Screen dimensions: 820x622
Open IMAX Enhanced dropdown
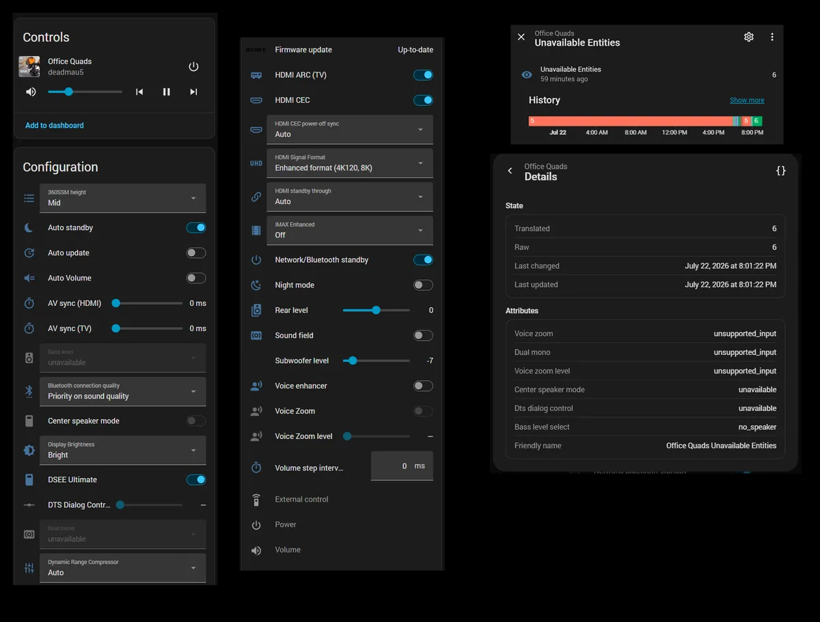(x=350, y=230)
